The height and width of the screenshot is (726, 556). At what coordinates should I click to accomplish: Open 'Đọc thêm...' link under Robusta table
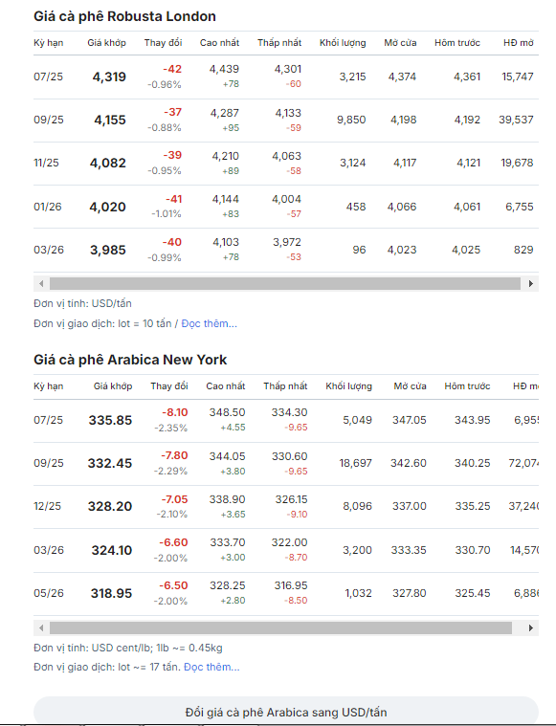click(x=209, y=323)
